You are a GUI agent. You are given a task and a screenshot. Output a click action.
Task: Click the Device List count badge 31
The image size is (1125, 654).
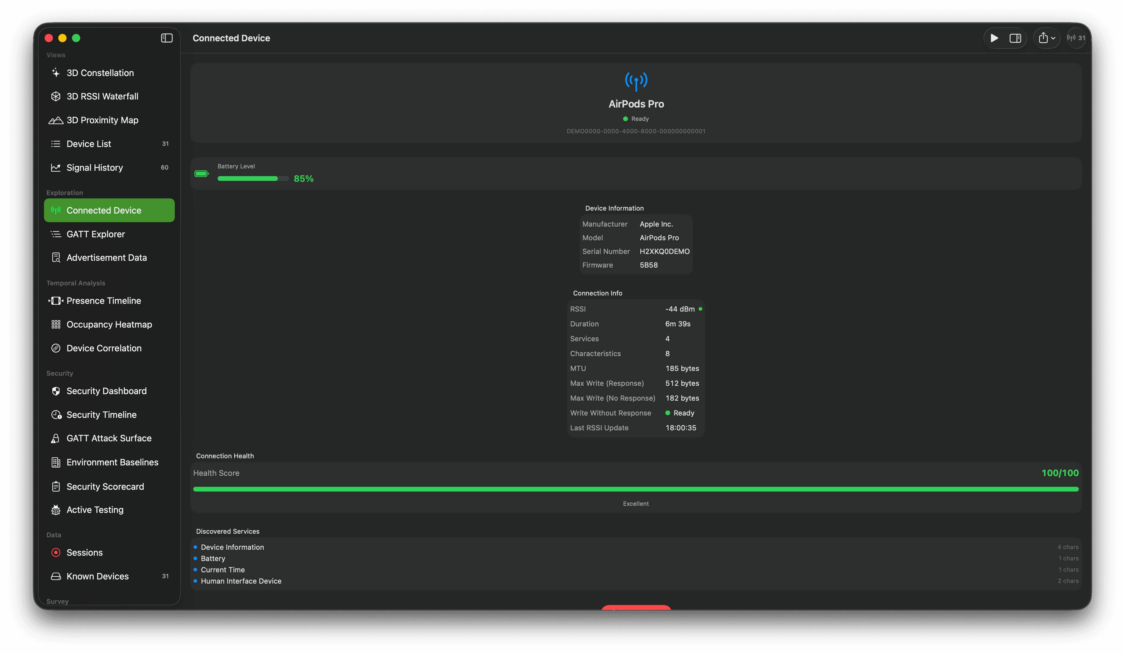[165, 144]
